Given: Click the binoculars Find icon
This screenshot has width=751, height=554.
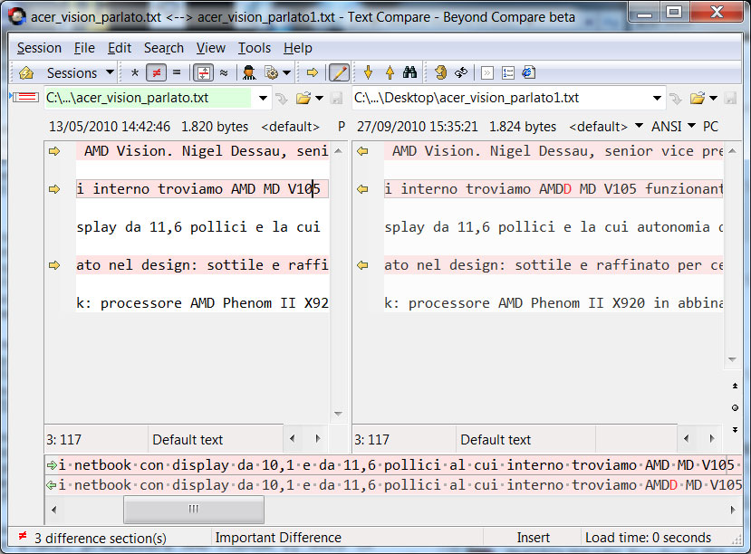Looking at the screenshot, I should [409, 72].
